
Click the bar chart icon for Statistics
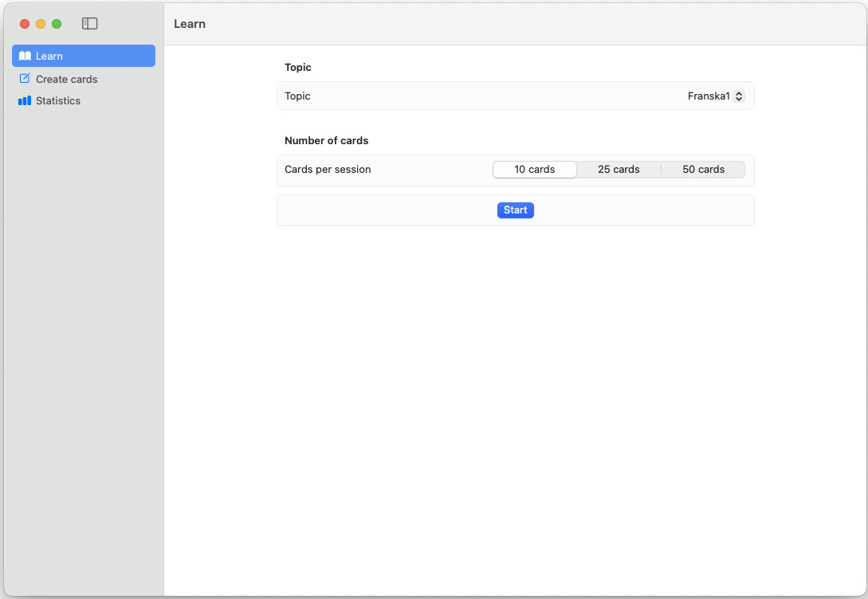[x=25, y=101]
